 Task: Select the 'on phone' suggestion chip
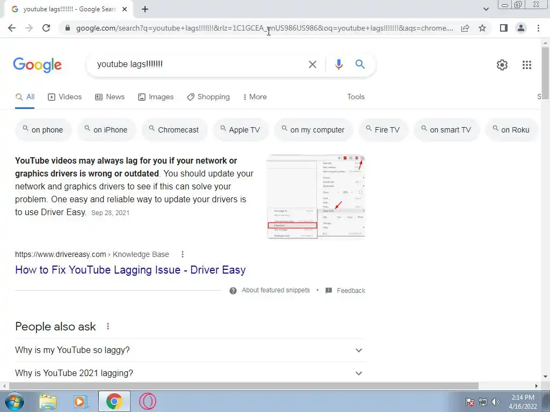click(x=43, y=130)
